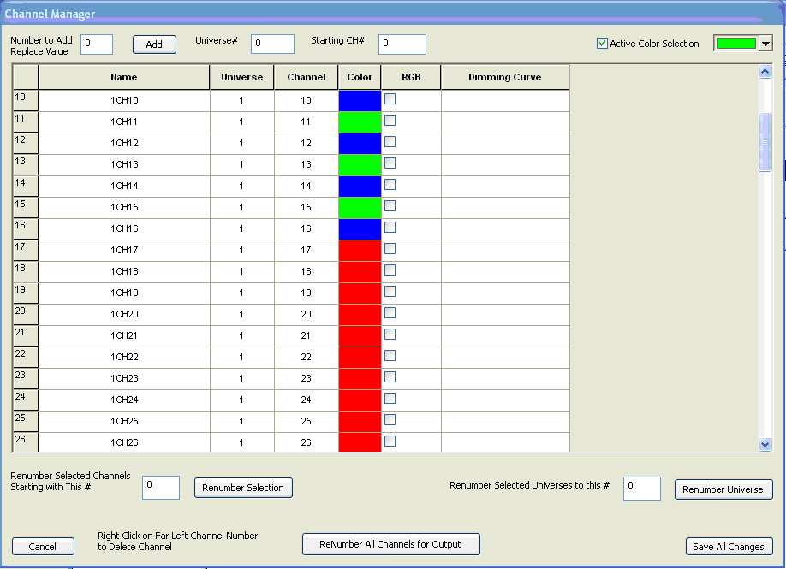Image resolution: width=786 pixels, height=569 pixels.
Task: Click the Universe column header
Action: click(x=242, y=77)
